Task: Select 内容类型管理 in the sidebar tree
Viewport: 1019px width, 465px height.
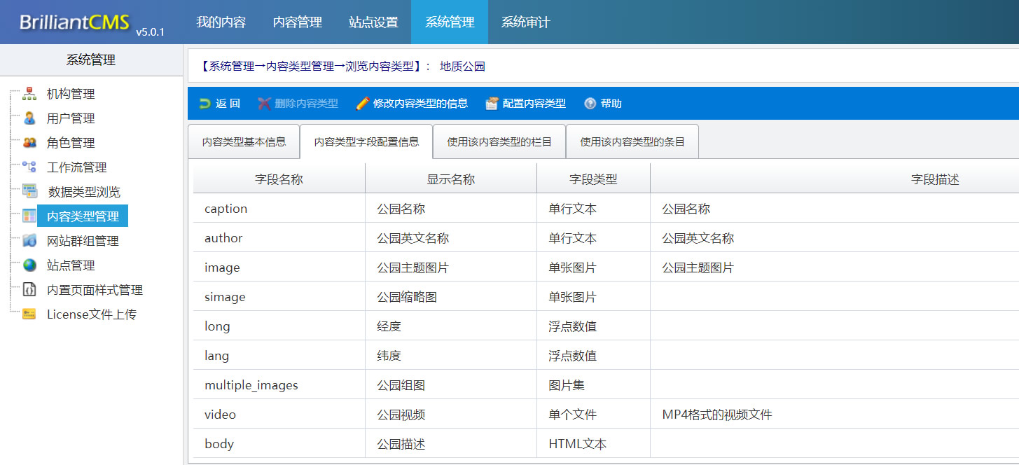Action: point(83,216)
